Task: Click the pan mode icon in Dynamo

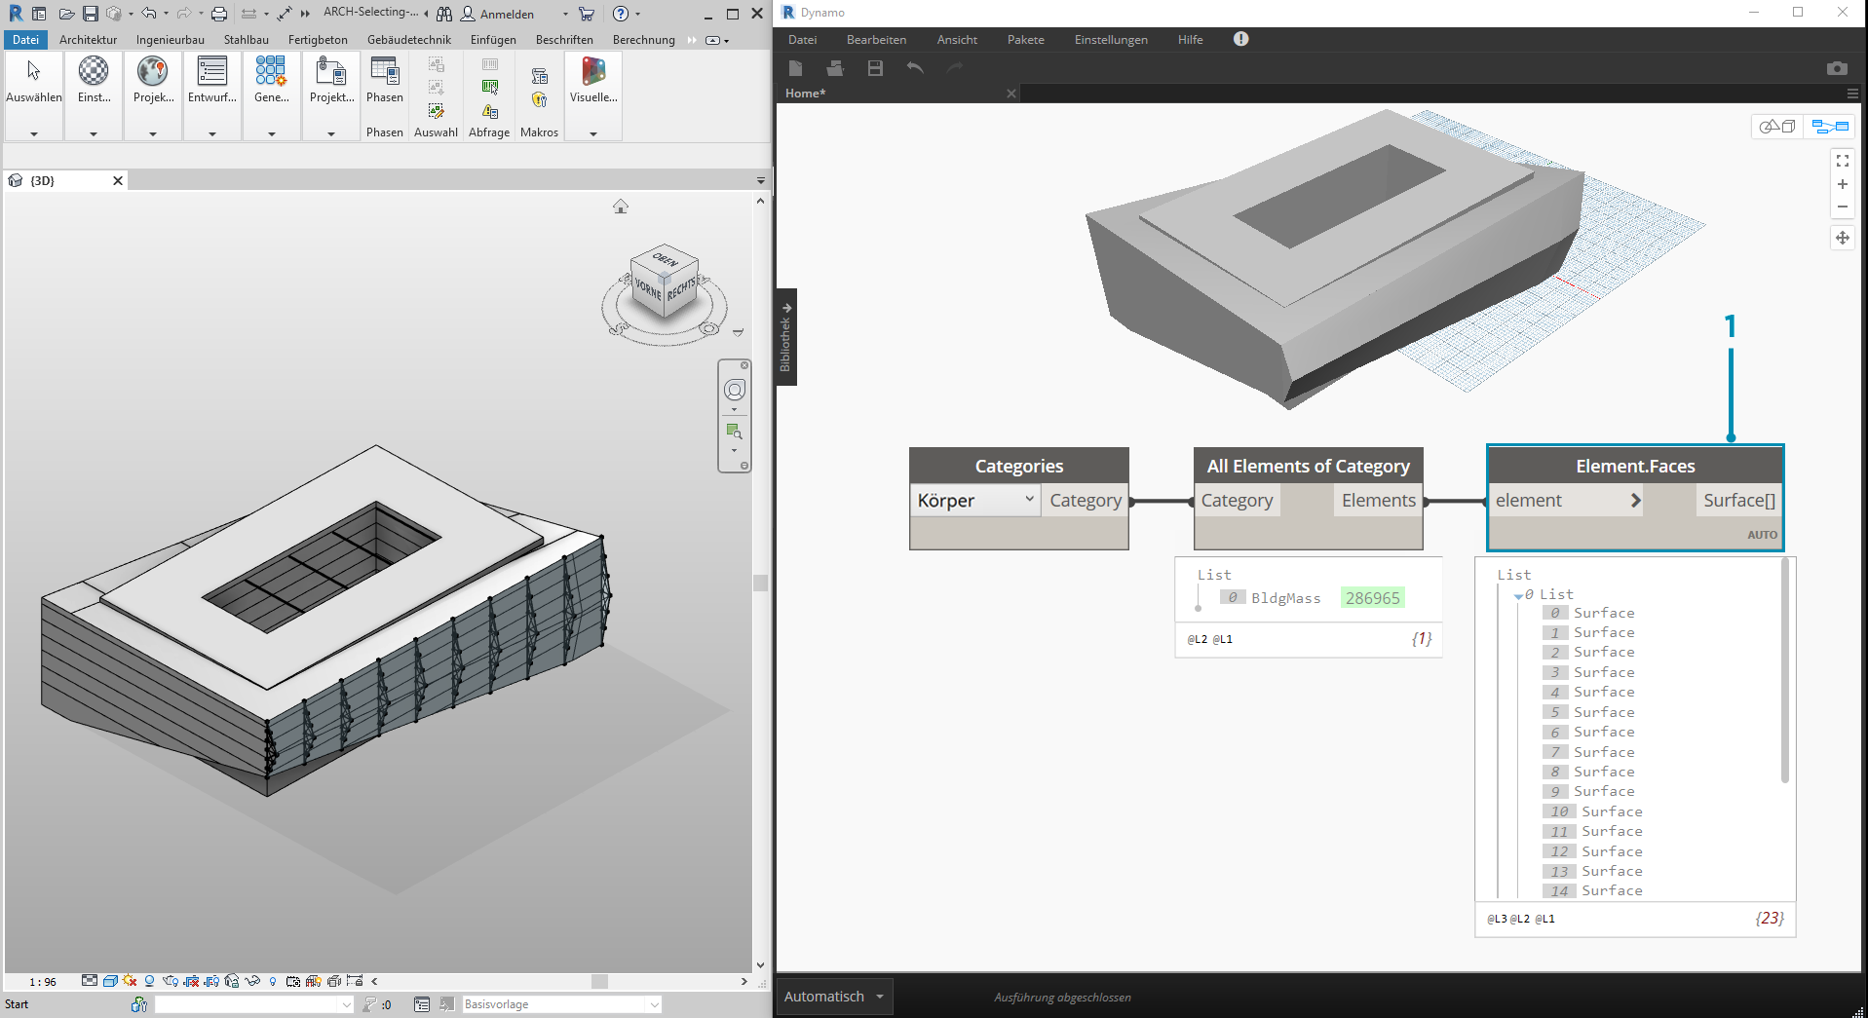Action: (x=1843, y=238)
